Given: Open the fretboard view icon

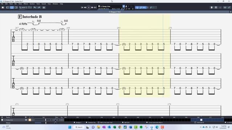Looking at the screenshot, I should coord(212,7).
